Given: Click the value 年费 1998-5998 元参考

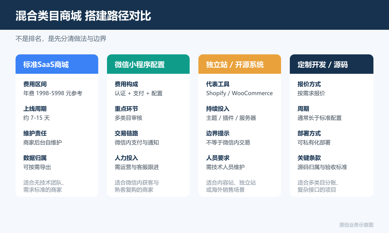Looking at the screenshot, I should (x=53, y=93).
